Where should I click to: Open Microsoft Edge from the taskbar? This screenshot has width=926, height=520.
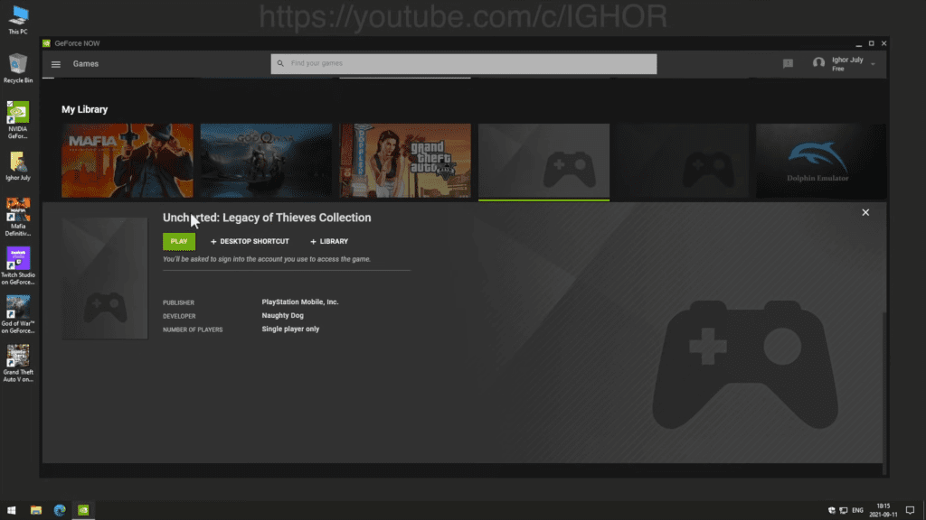60,510
